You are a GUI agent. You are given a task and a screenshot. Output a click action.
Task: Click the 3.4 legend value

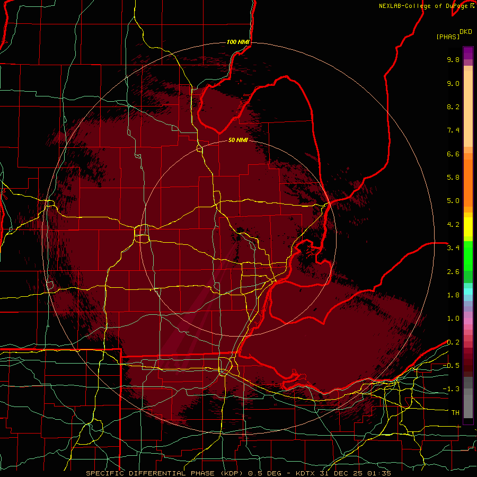tap(453, 248)
